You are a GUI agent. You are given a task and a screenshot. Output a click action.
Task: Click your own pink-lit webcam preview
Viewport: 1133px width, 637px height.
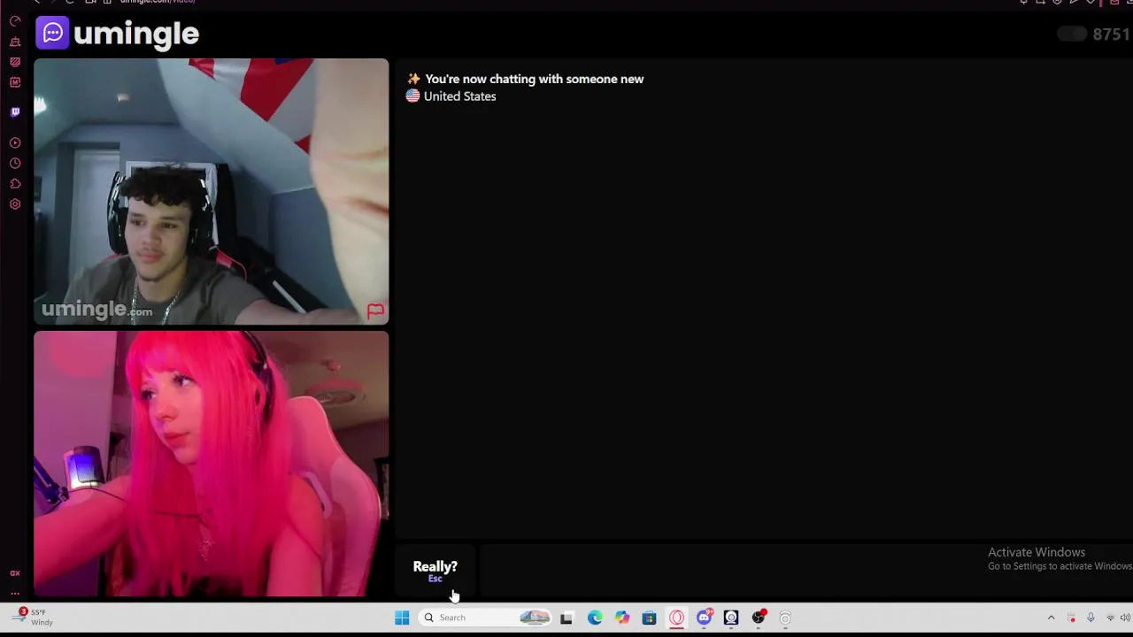coord(211,464)
